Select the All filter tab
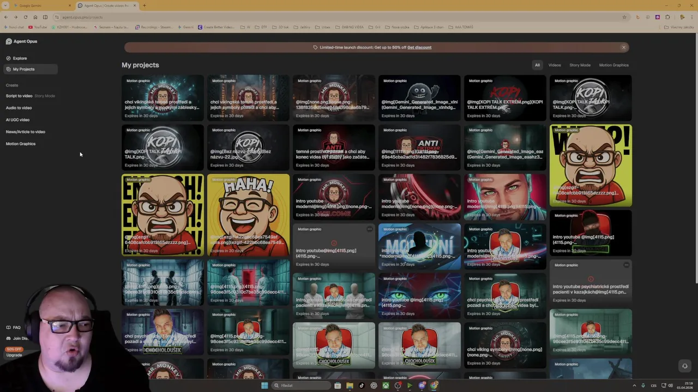The width and height of the screenshot is (698, 392). pos(537,65)
